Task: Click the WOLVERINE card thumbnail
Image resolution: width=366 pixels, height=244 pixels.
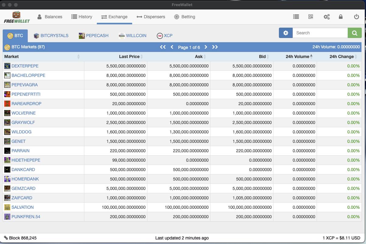Action: (x=7, y=113)
